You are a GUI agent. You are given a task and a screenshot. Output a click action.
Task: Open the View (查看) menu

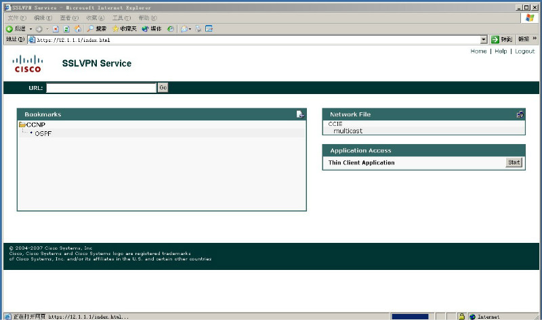(x=69, y=18)
